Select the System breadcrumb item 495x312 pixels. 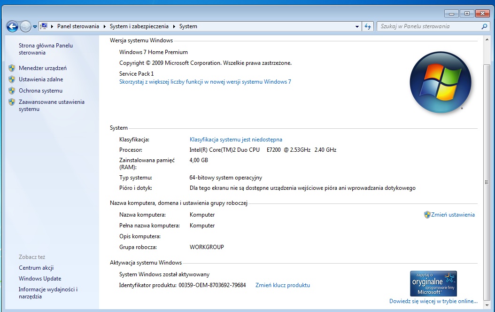pos(188,26)
